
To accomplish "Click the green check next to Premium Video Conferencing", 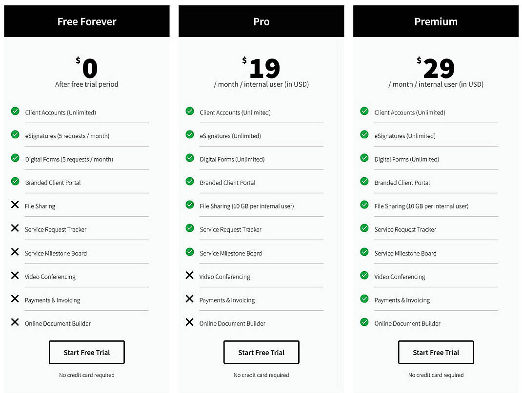I will pyautogui.click(x=364, y=275).
